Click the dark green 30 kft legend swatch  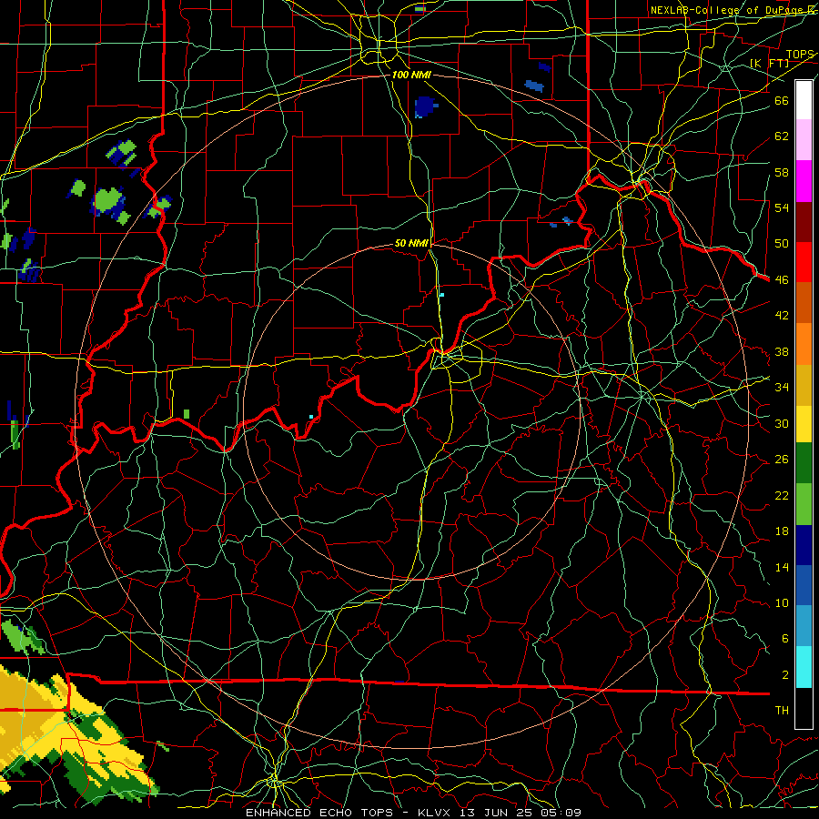click(x=804, y=463)
